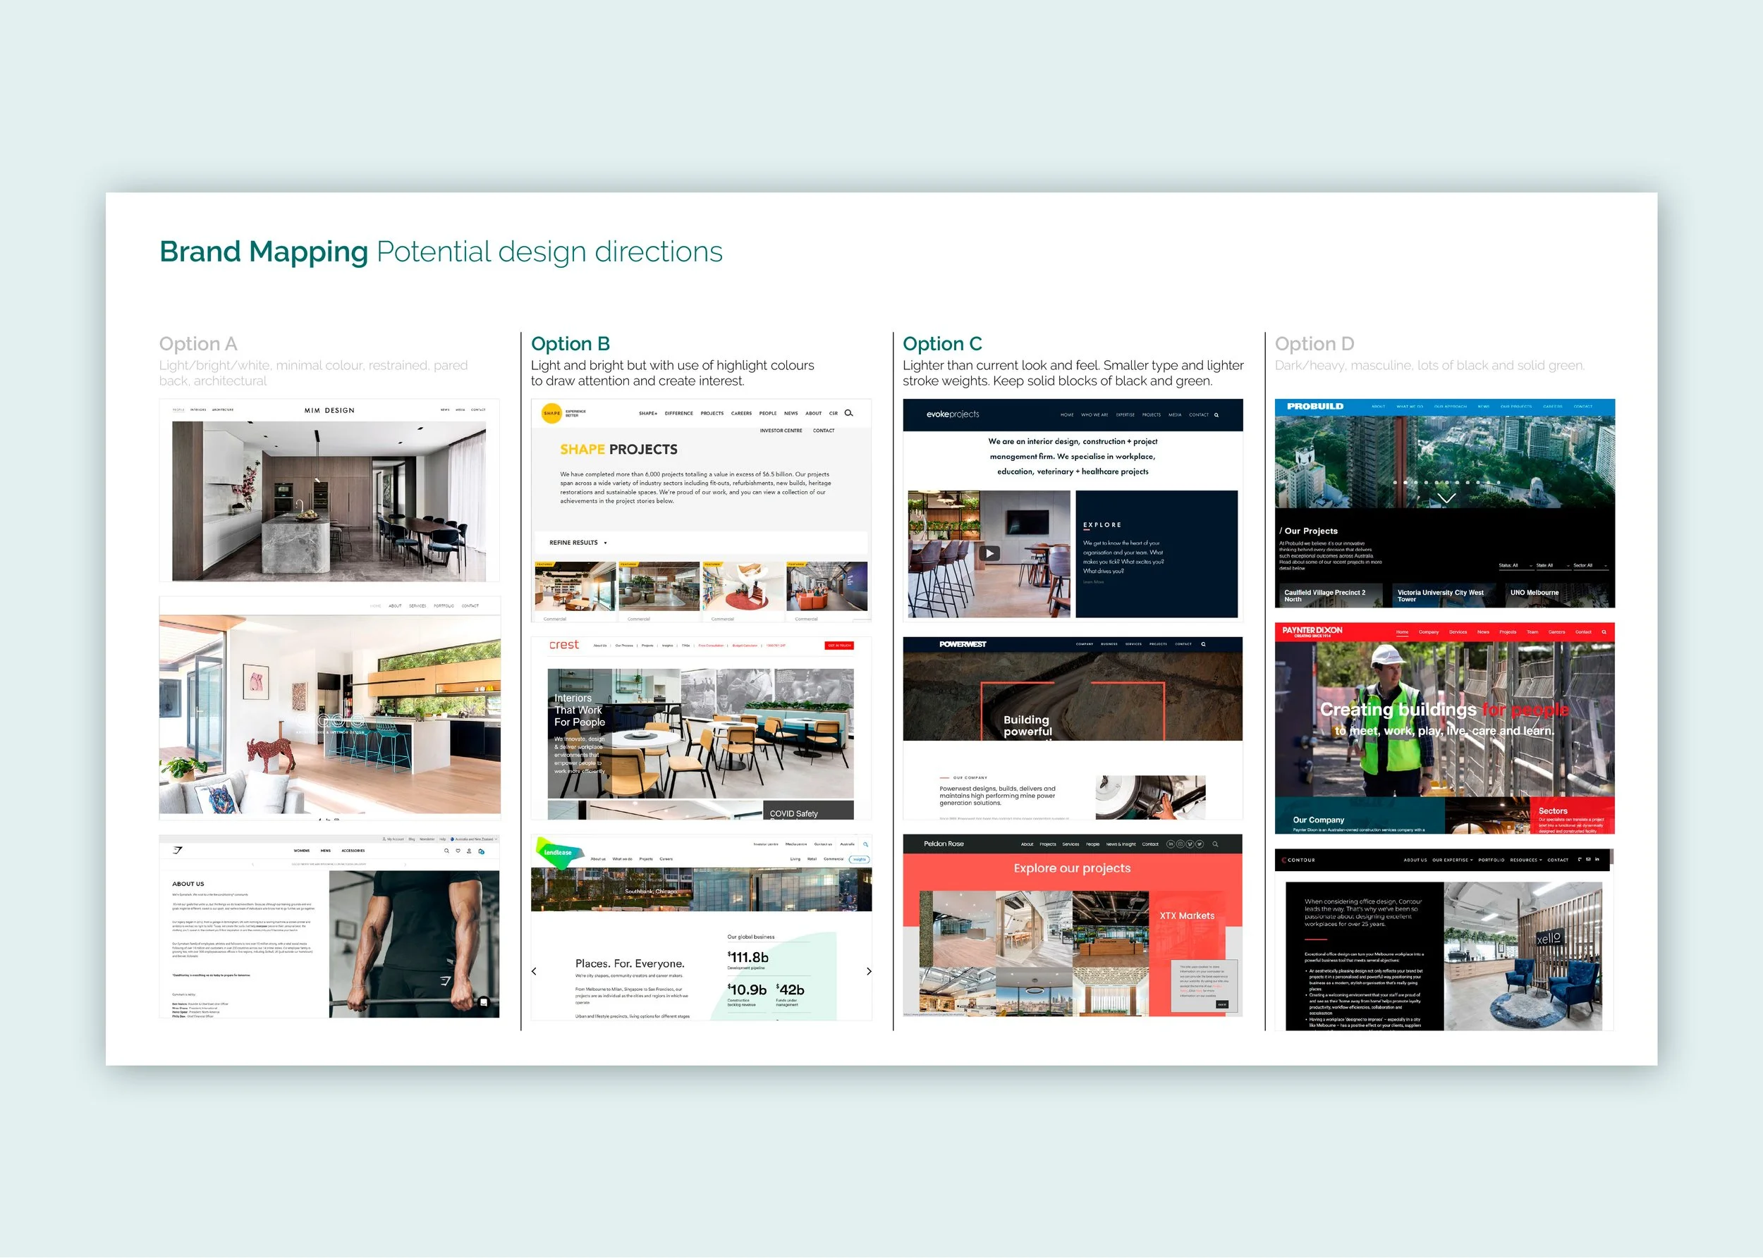Open the Probuild Sector: All dropdown

(1591, 565)
